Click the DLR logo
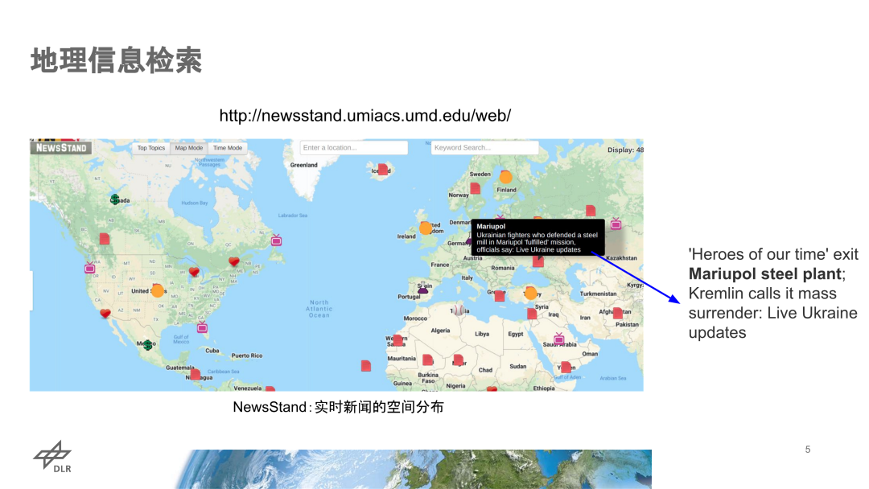The width and height of the screenshot is (869, 489). tap(52, 457)
